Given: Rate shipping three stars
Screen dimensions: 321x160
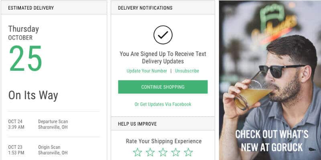Looking at the screenshot, I should pyautogui.click(x=163, y=152).
